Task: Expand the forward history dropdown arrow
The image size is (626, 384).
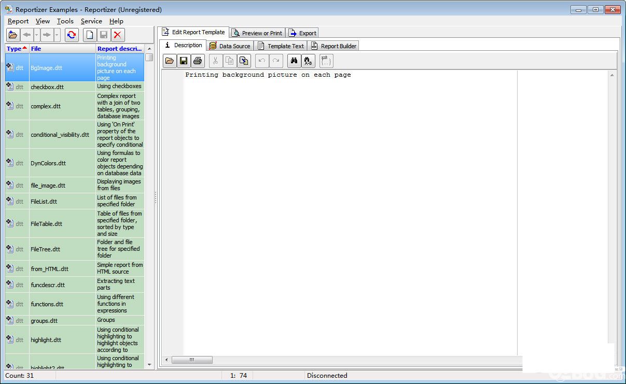Action: point(57,35)
